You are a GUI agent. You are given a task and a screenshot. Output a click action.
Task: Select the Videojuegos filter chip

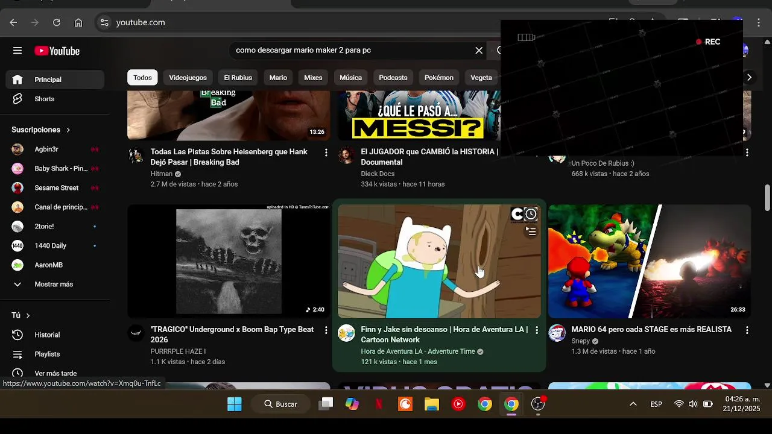coord(188,78)
